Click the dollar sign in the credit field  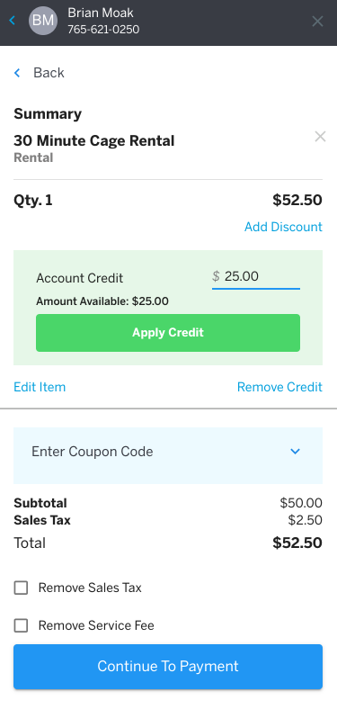pos(216,276)
